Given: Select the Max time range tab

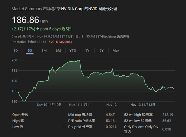Looking at the screenshot, I should coord(116,50).
